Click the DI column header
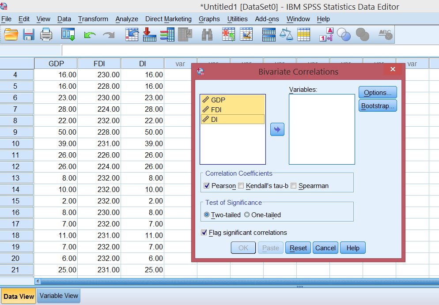The height and width of the screenshot is (305, 439). pyautogui.click(x=142, y=64)
